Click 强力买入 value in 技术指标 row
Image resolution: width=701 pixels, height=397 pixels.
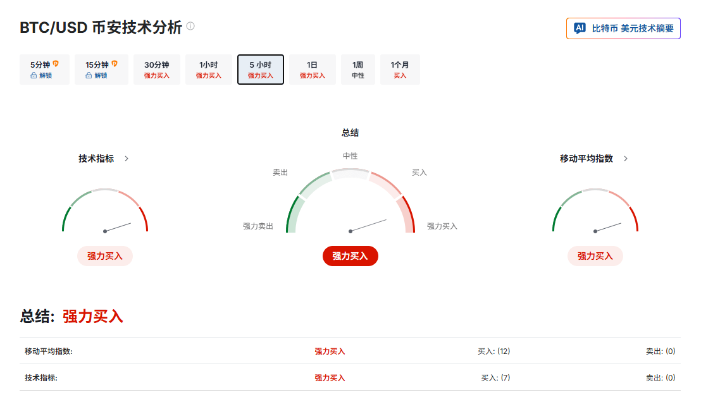pyautogui.click(x=330, y=378)
